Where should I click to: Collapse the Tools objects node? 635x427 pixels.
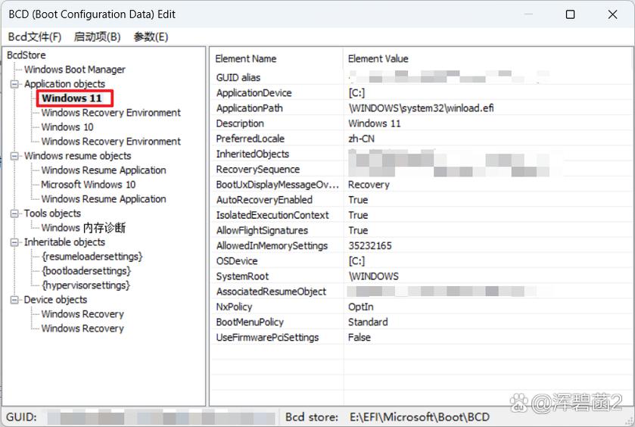tap(14, 213)
